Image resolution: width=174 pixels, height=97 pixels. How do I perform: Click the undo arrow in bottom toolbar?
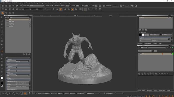[x=3, y=93]
